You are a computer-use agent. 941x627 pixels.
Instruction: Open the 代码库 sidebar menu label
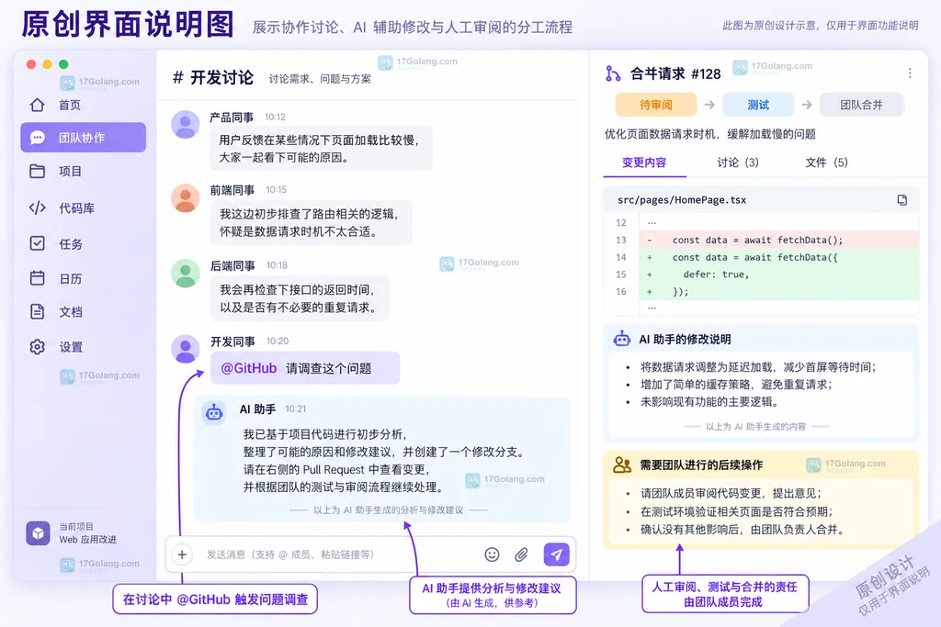pos(77,208)
